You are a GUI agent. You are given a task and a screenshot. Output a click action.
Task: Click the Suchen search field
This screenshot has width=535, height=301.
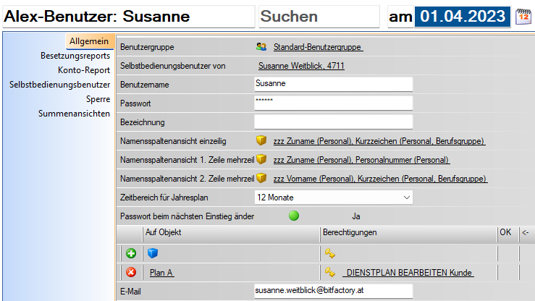point(319,17)
